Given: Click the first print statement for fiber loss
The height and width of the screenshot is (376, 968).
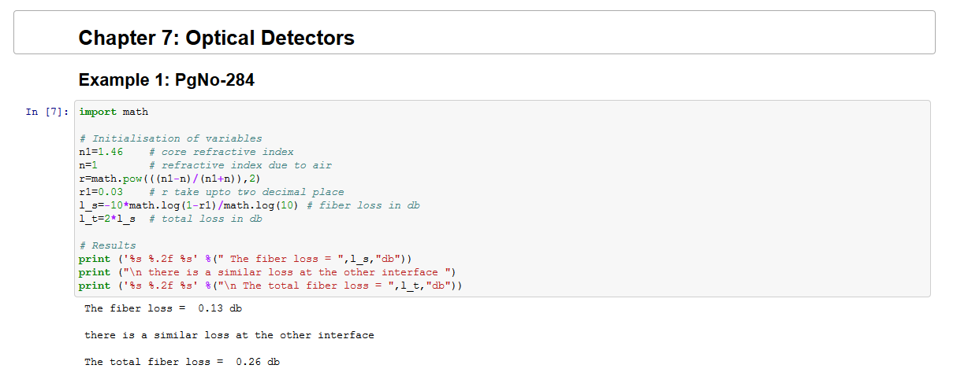Looking at the screenshot, I should click(x=245, y=259).
